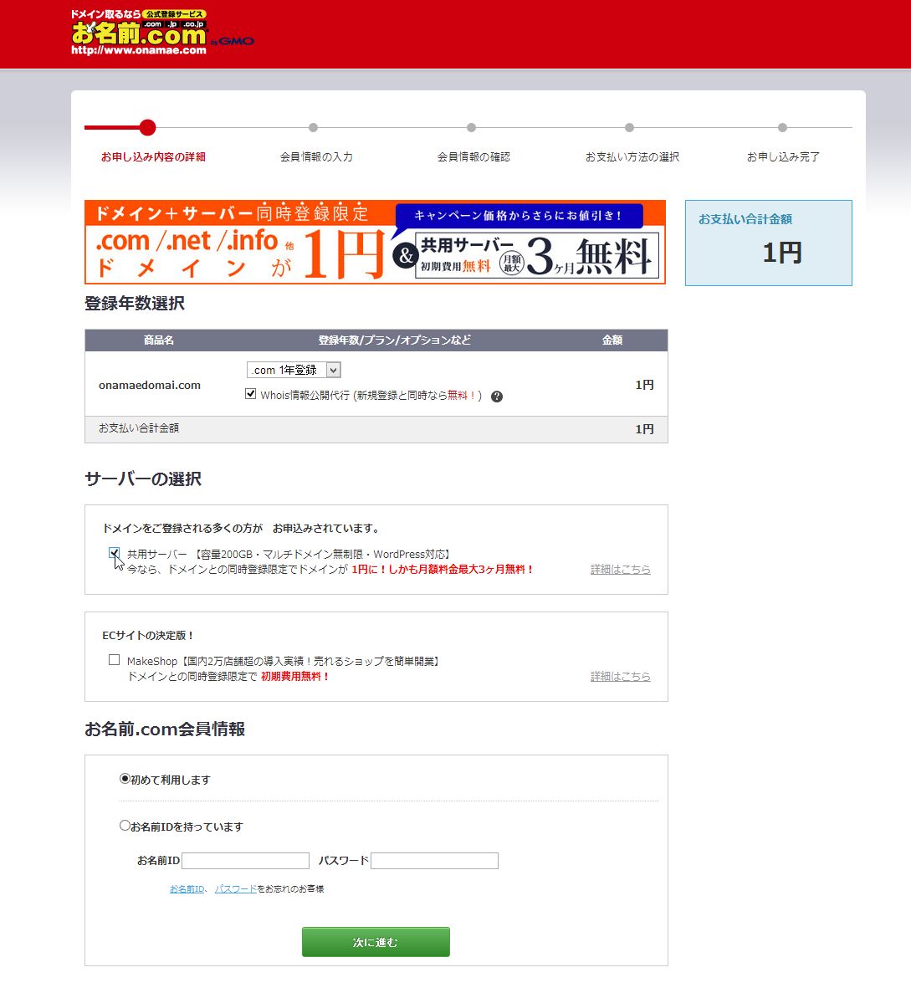Open 詳細はこちら link for MakeShop
The image size is (911, 993).
click(x=621, y=676)
